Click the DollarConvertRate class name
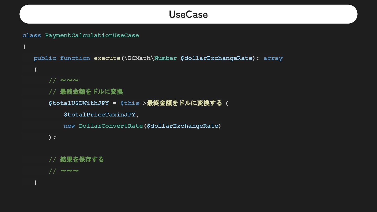This screenshot has width=377, height=212. coord(111,126)
